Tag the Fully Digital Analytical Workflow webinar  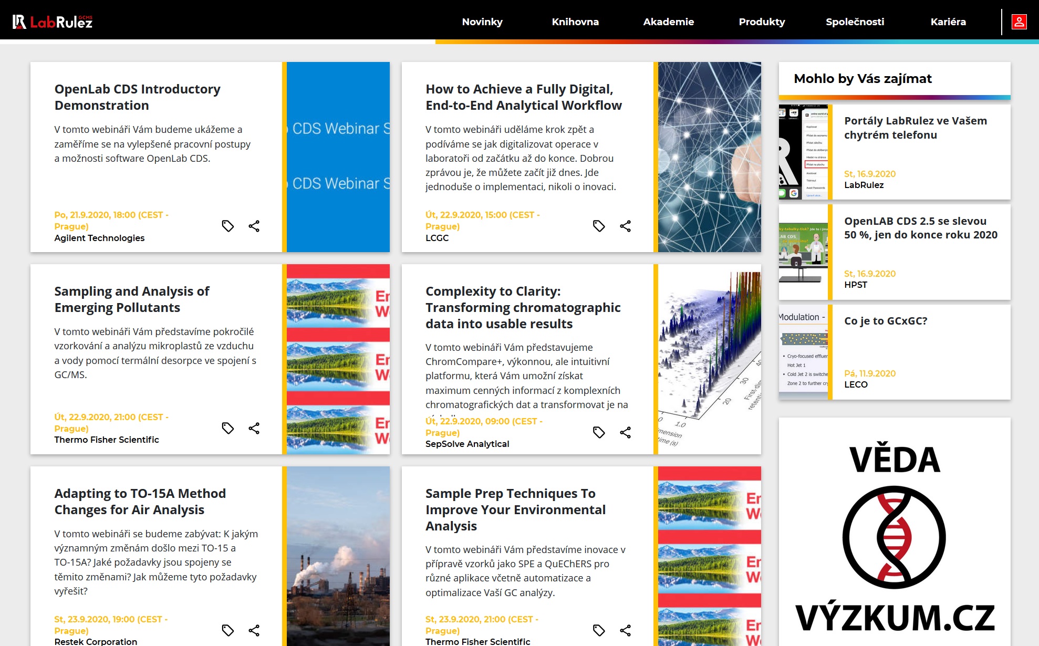pos(599,226)
